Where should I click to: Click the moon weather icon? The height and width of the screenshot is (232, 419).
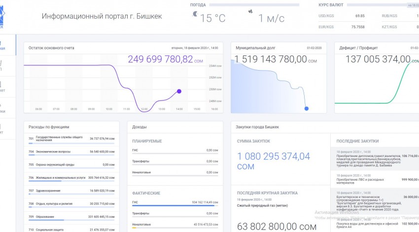(x=196, y=15)
